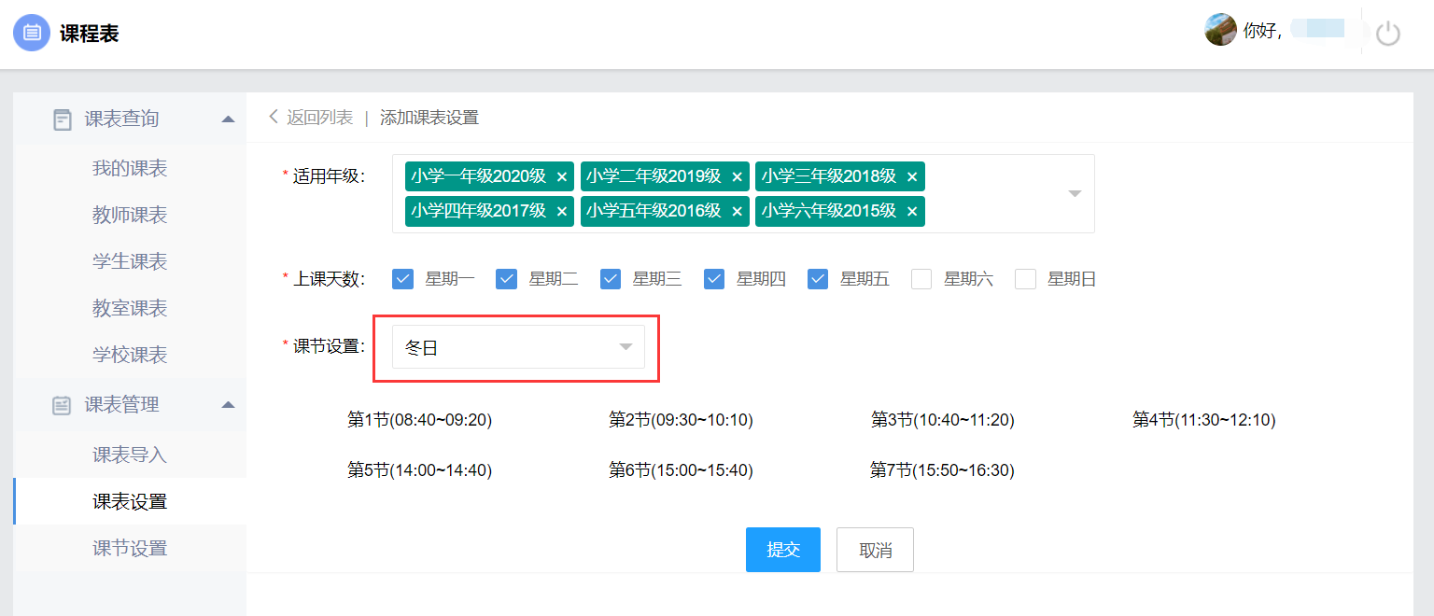Go back via 返回列表 link
Screen dimensions: 1434x616
click(x=312, y=118)
